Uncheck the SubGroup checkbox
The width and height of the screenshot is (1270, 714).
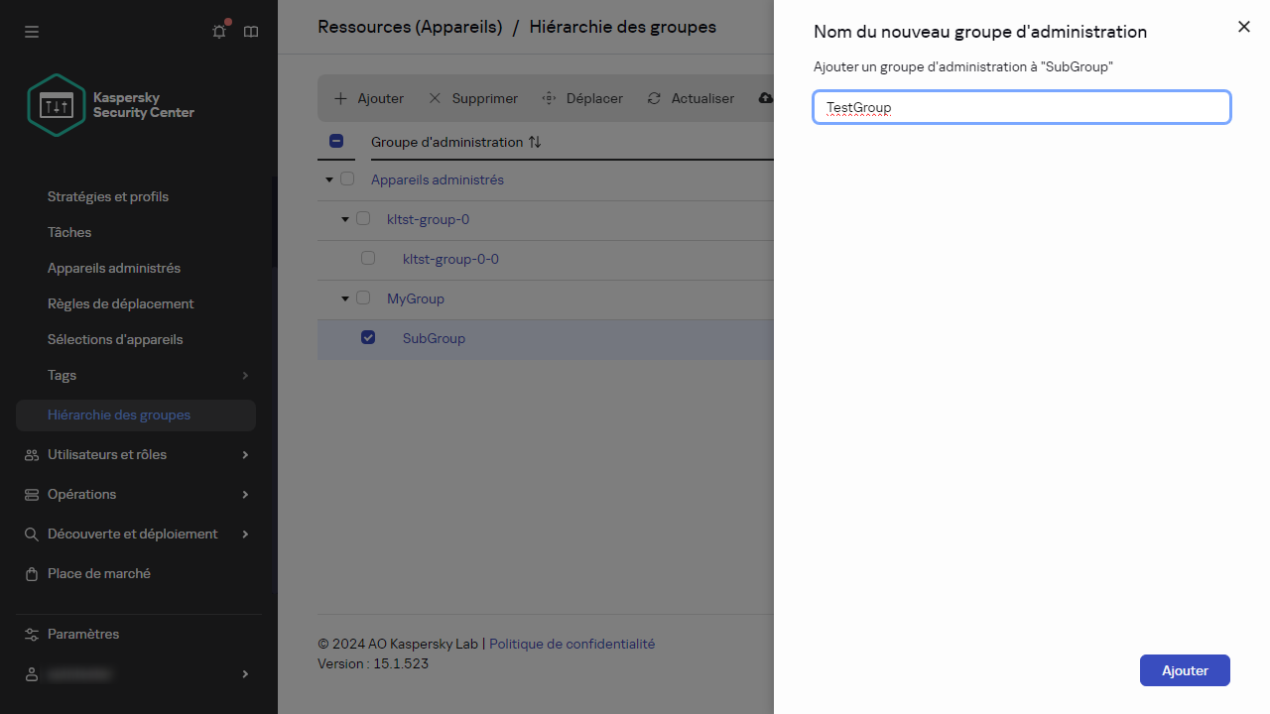tap(368, 337)
